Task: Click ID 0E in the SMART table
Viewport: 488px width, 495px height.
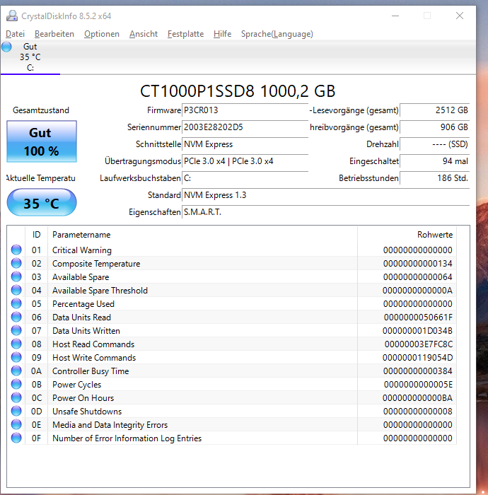Action: click(x=36, y=425)
